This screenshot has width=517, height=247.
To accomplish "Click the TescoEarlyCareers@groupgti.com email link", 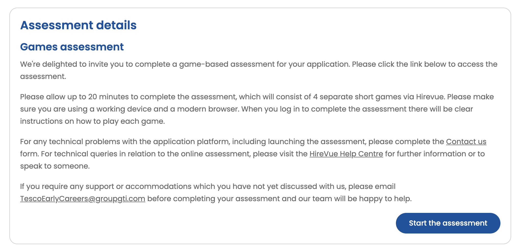I will [83, 199].
